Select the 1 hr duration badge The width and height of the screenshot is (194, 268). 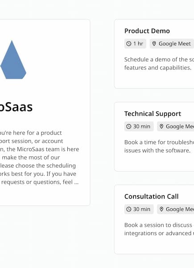135,44
